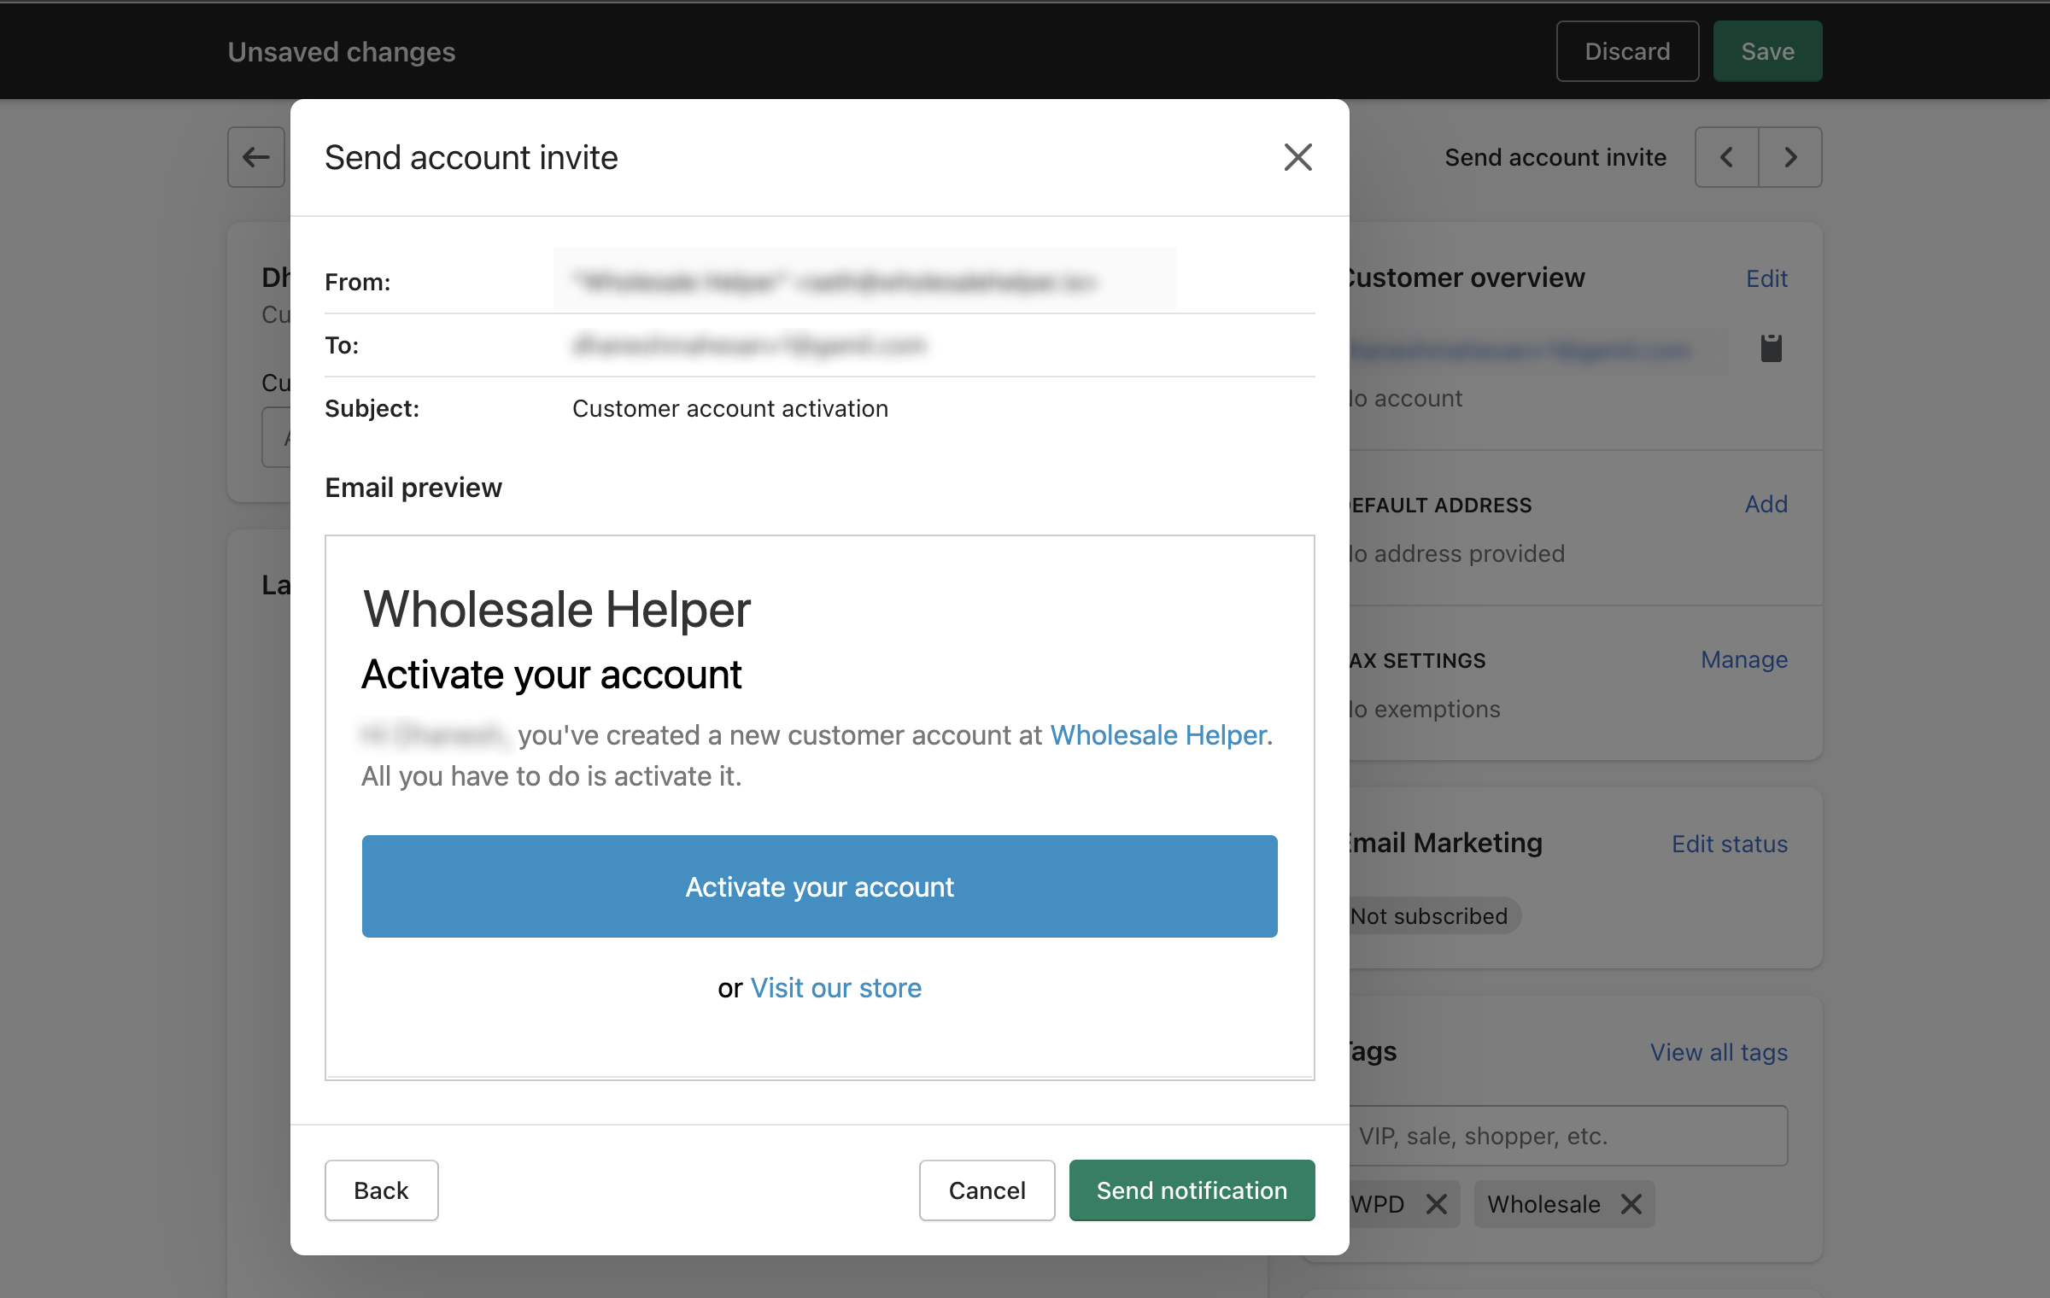Remove the Wholesale tag
Image resolution: width=2050 pixels, height=1298 pixels.
point(1631,1204)
